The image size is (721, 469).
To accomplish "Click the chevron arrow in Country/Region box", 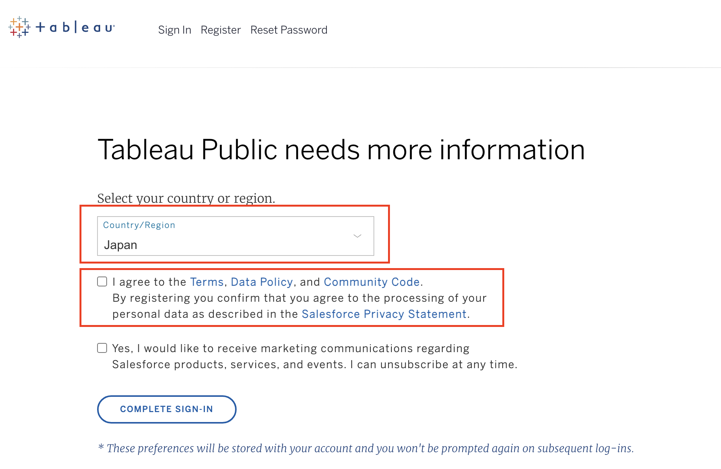I will coord(357,236).
